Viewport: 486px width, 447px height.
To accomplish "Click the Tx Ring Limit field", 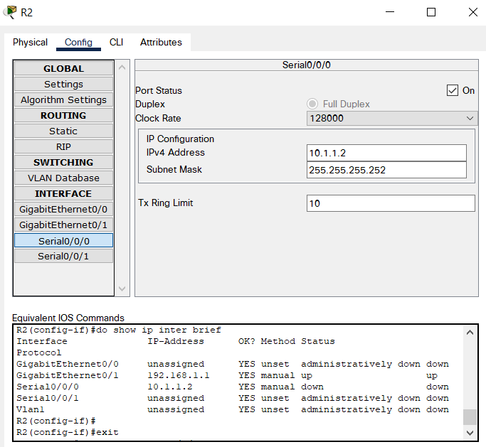I will coord(391,203).
